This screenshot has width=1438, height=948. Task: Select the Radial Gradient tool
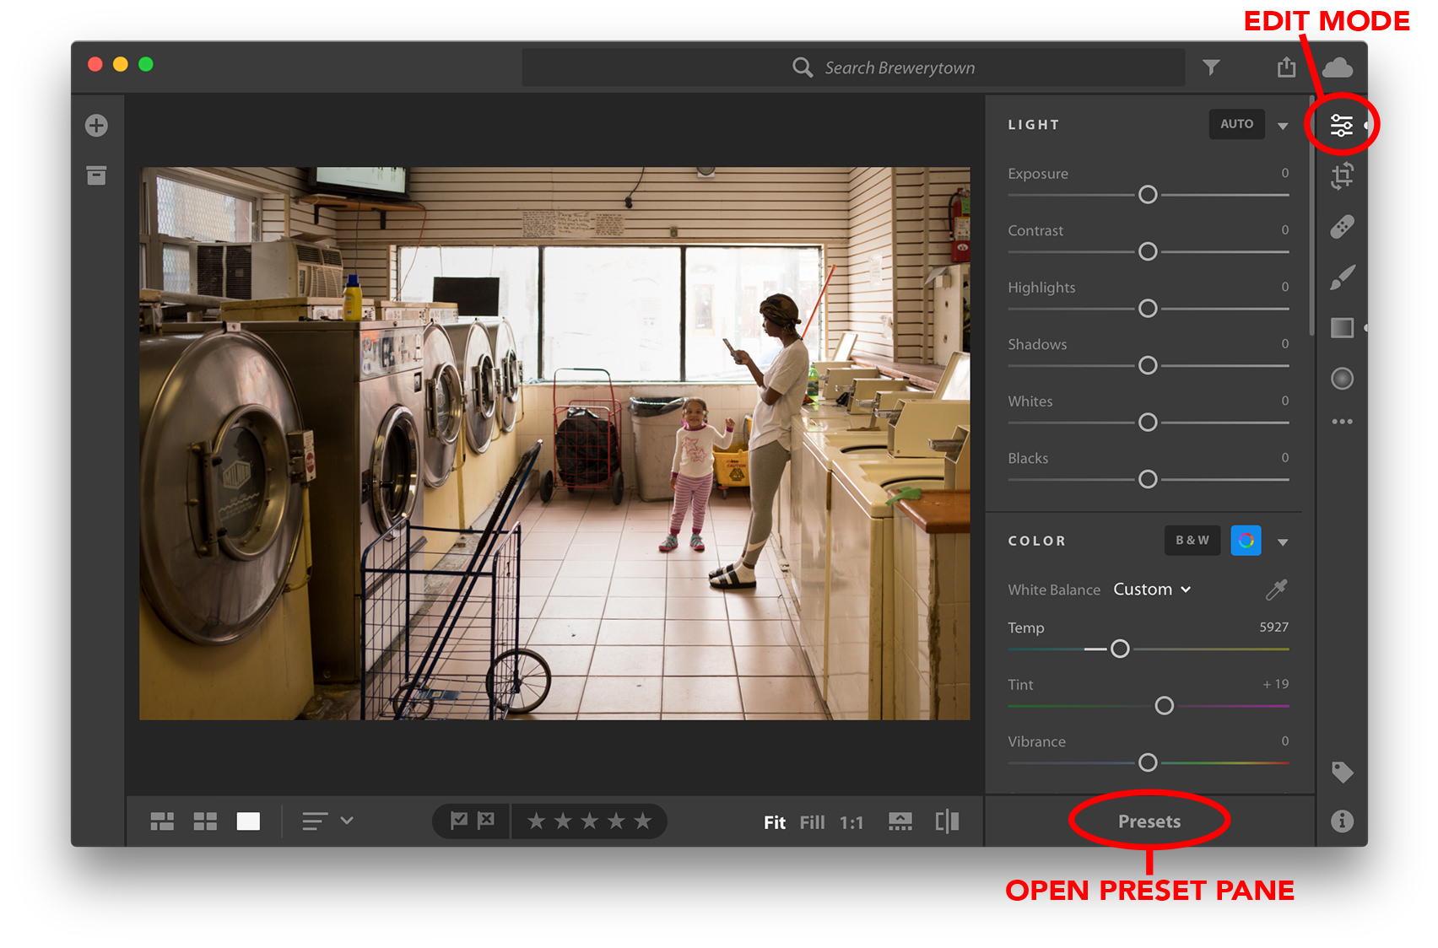pos(1342,379)
